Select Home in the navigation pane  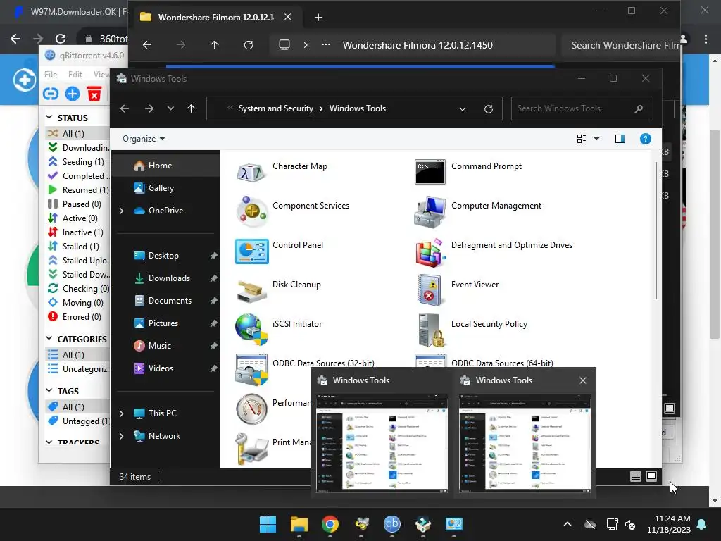click(165, 165)
